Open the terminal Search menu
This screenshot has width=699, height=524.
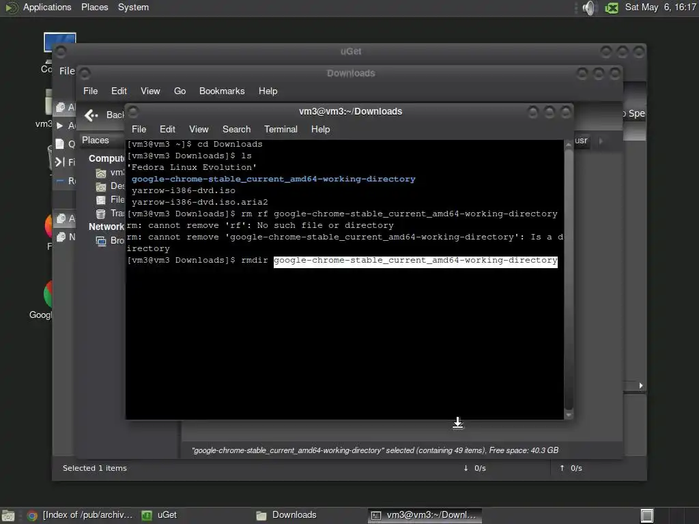click(236, 129)
